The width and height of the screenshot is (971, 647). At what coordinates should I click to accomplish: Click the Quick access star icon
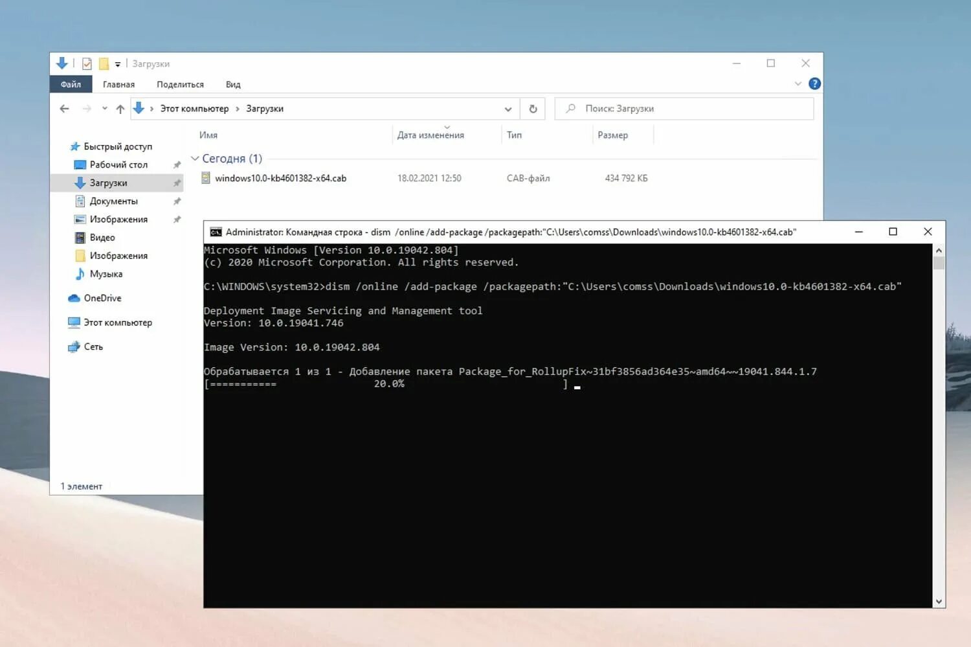coord(74,146)
